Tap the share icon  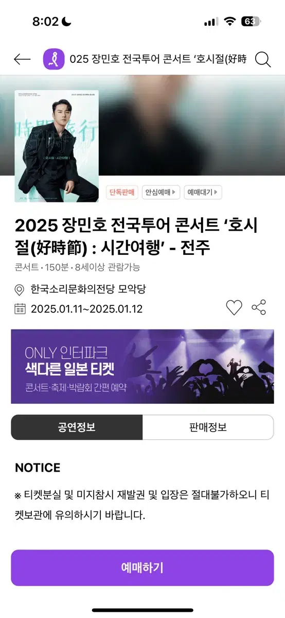pos(259,307)
